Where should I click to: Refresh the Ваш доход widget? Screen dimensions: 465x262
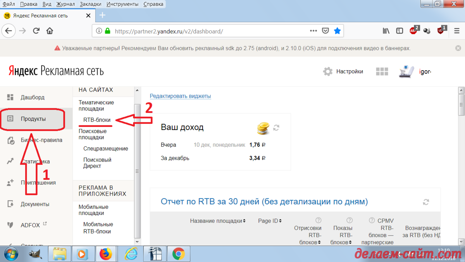click(276, 127)
